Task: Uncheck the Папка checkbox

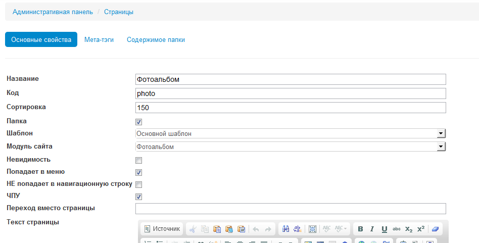Action: pos(138,122)
